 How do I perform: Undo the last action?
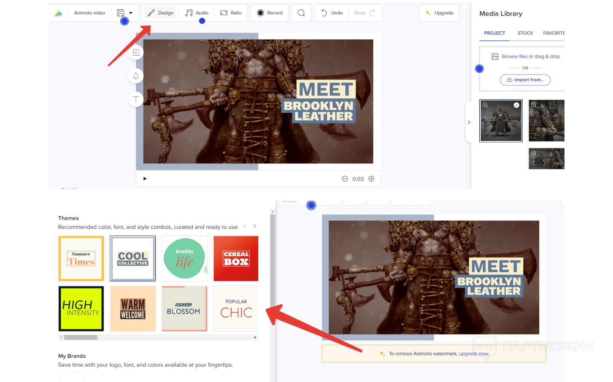click(332, 13)
